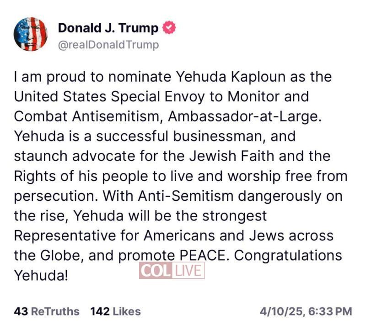This screenshot has height=330, width=366.
Task: Click the 6:33 PM time text
Action: click(x=329, y=311)
